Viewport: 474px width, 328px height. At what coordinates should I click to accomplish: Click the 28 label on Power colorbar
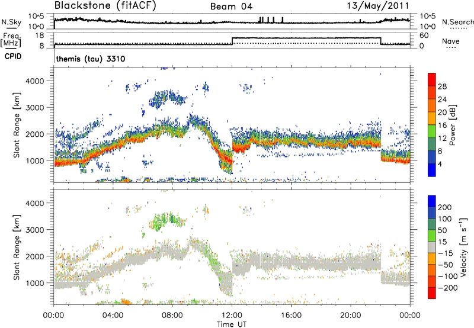point(442,86)
